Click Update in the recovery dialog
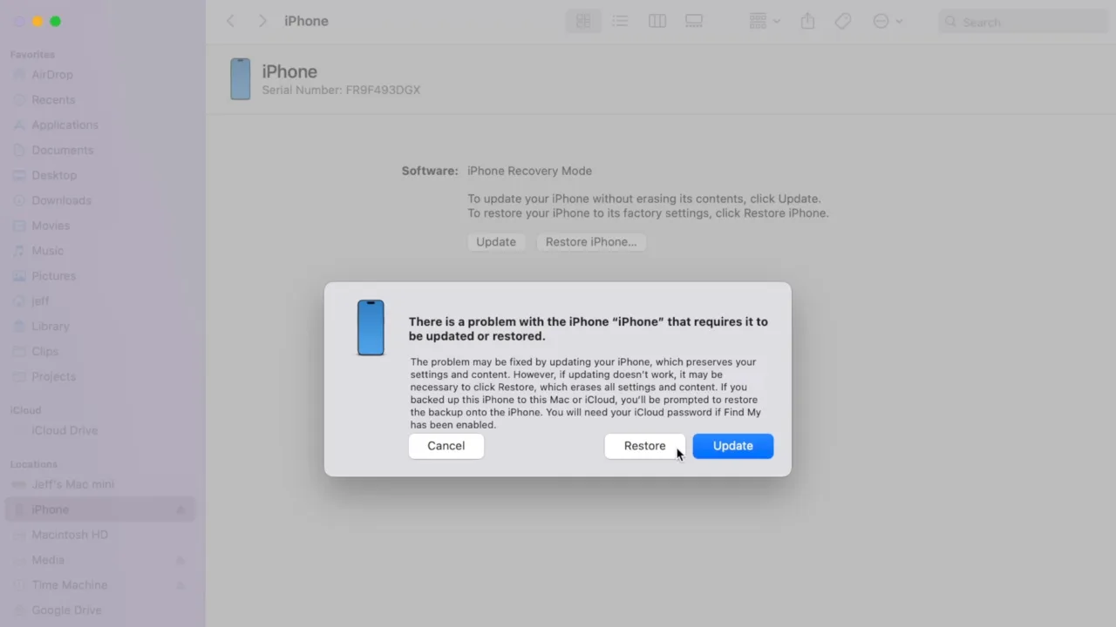This screenshot has height=627, width=1116. (732, 445)
